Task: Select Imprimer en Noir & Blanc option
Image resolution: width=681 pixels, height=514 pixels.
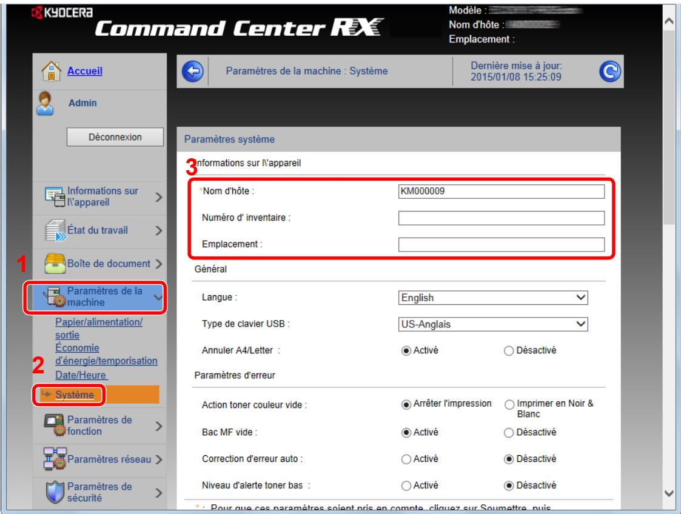Action: tap(509, 405)
